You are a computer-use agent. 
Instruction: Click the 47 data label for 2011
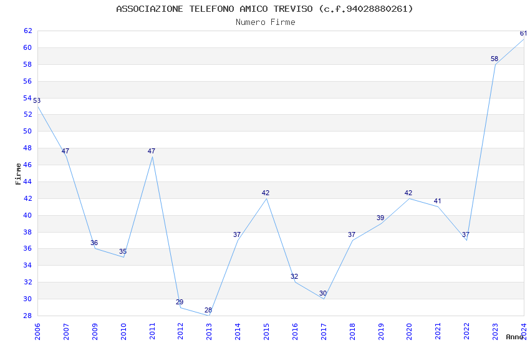click(x=151, y=151)
